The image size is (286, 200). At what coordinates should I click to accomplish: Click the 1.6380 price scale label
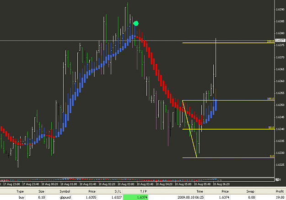coord(280,33)
